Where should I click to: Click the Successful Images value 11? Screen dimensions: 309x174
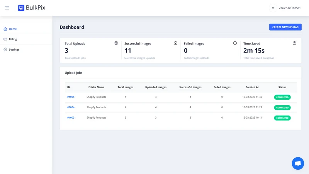click(128, 51)
